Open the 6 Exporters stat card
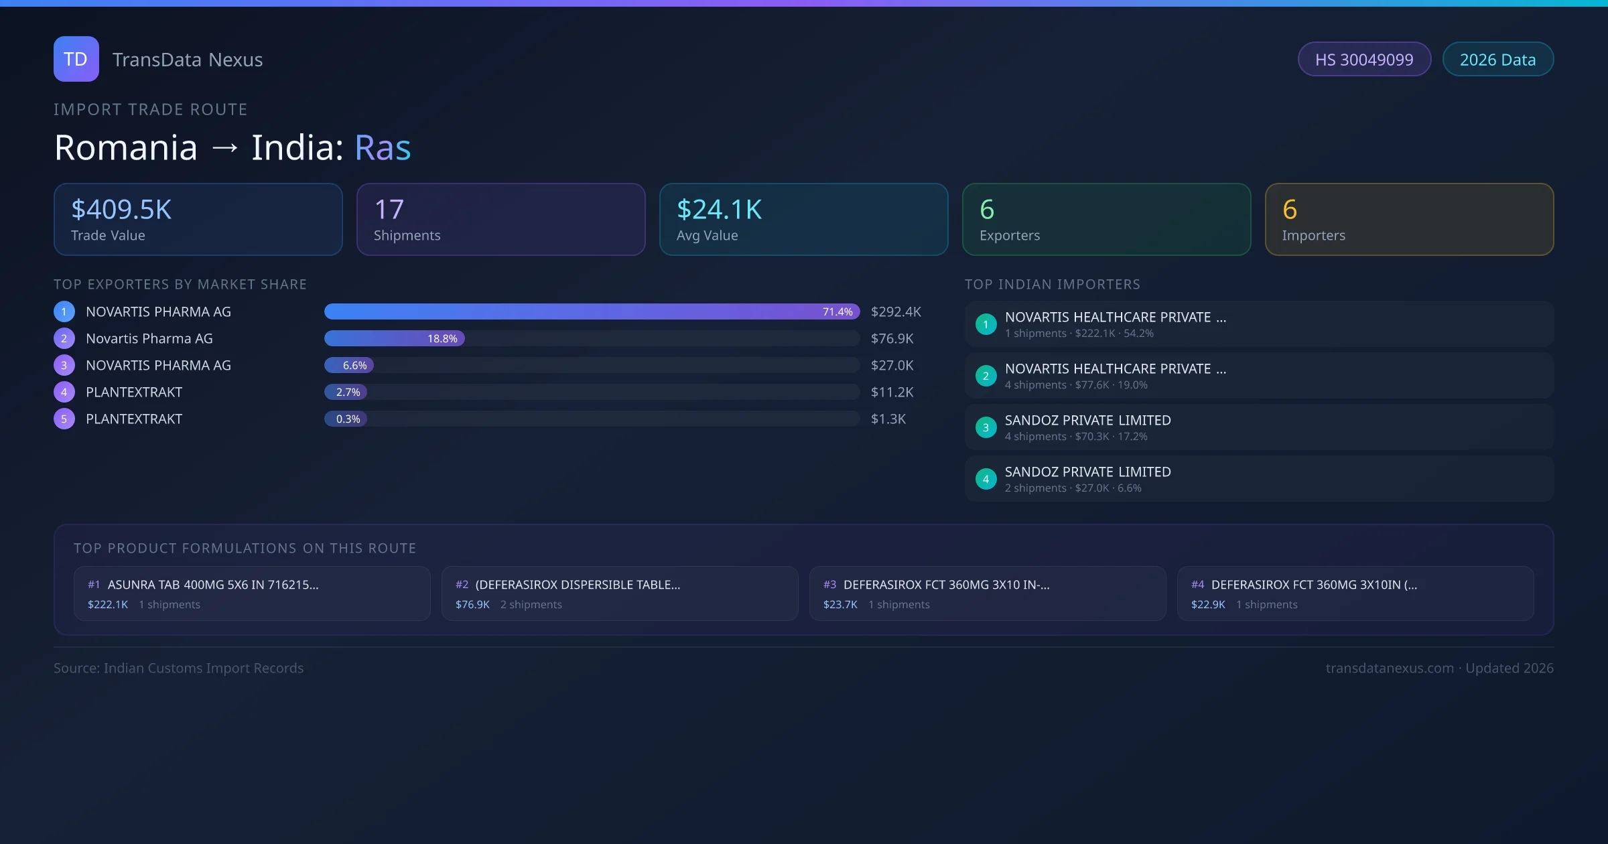 click(1106, 219)
